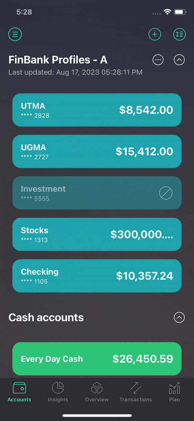Collapse the FinBank Profiles - A section
This screenshot has height=421, width=194.
point(179,60)
